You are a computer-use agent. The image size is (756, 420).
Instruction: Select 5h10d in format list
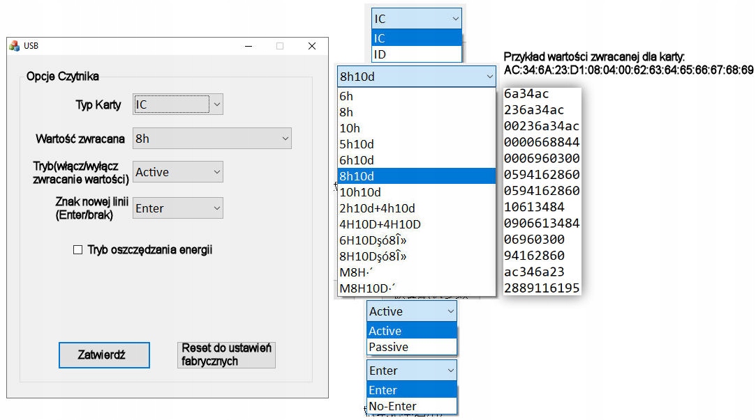point(416,144)
